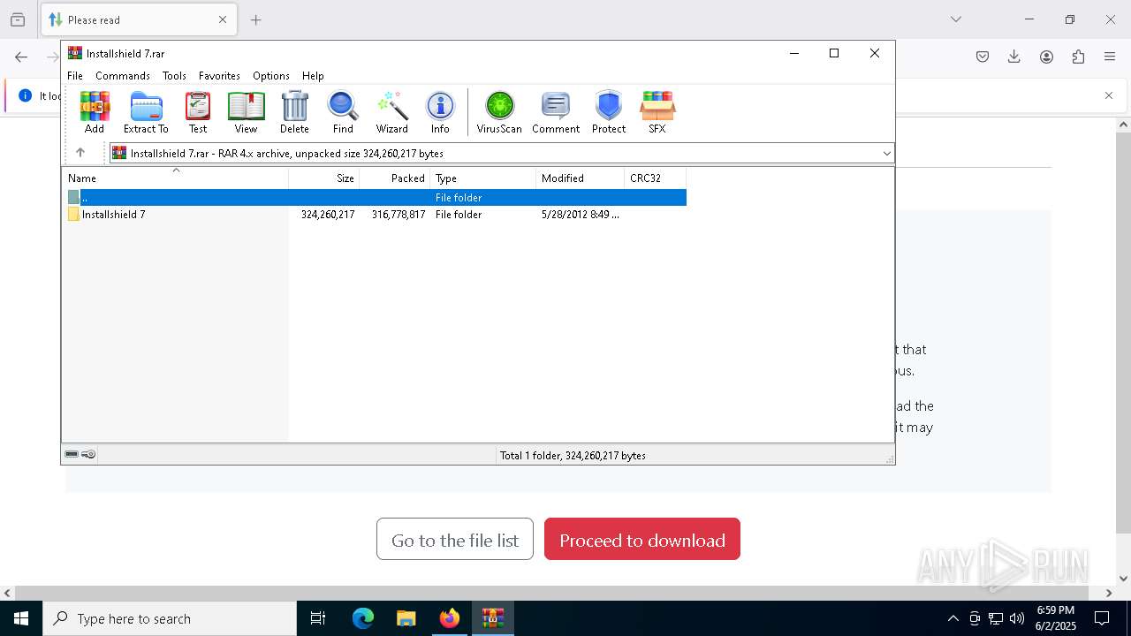Expand the archive path dropdown
This screenshot has width=1131, height=636.
pyautogui.click(x=886, y=154)
